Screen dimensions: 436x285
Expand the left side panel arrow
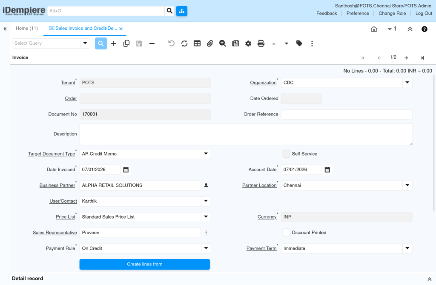pyautogui.click(x=5, y=29)
